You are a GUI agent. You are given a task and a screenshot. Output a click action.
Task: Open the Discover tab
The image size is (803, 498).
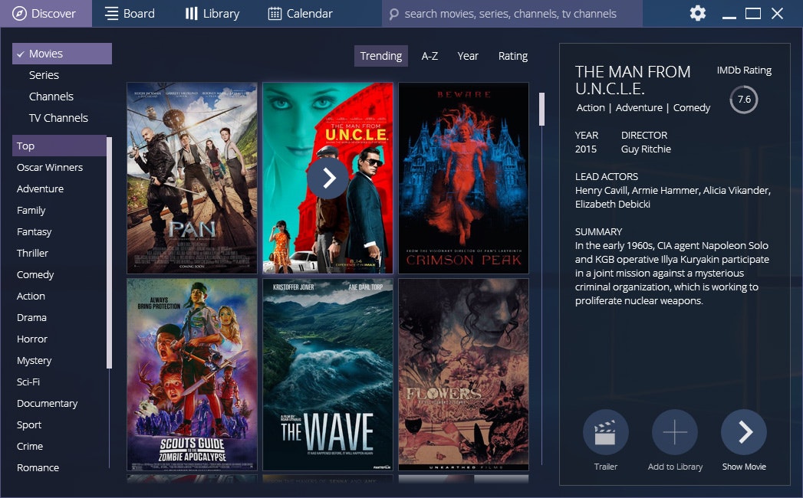pos(45,13)
